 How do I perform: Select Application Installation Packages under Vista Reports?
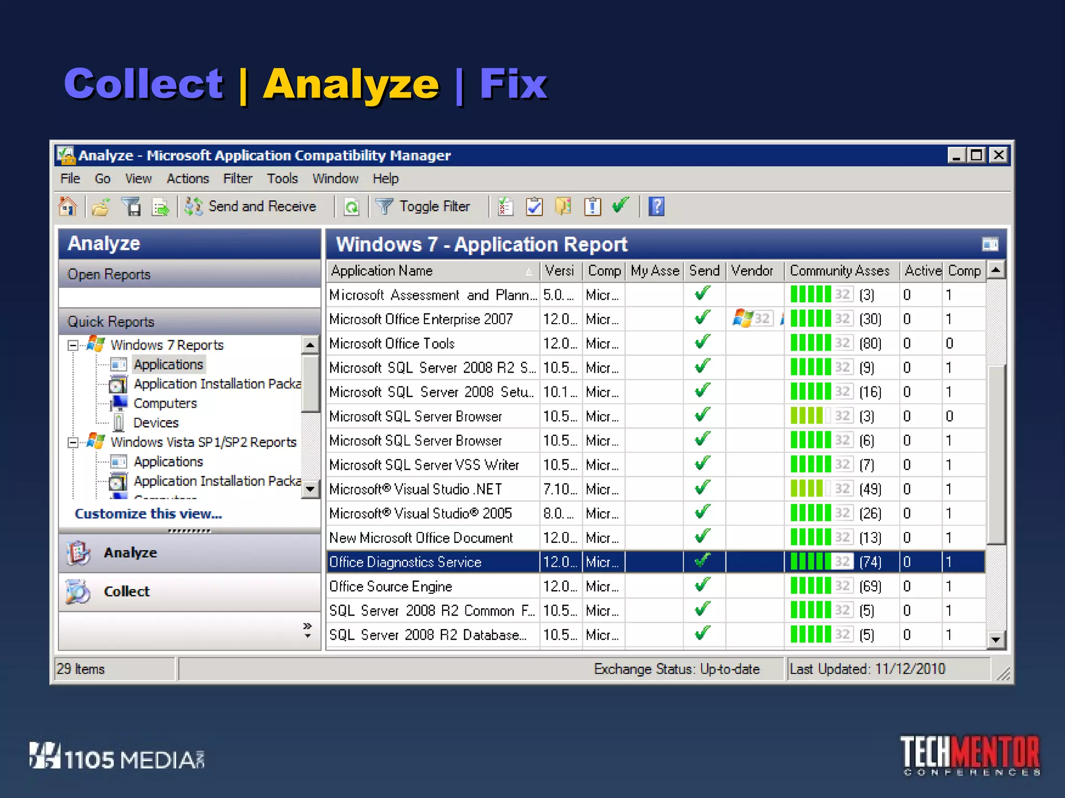click(x=217, y=481)
